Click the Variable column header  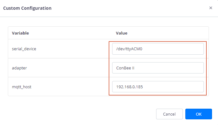coord(20,33)
